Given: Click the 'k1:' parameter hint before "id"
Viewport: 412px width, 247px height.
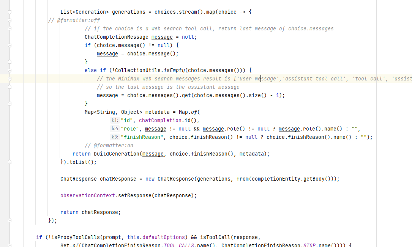Looking at the screenshot, I should pos(115,120).
